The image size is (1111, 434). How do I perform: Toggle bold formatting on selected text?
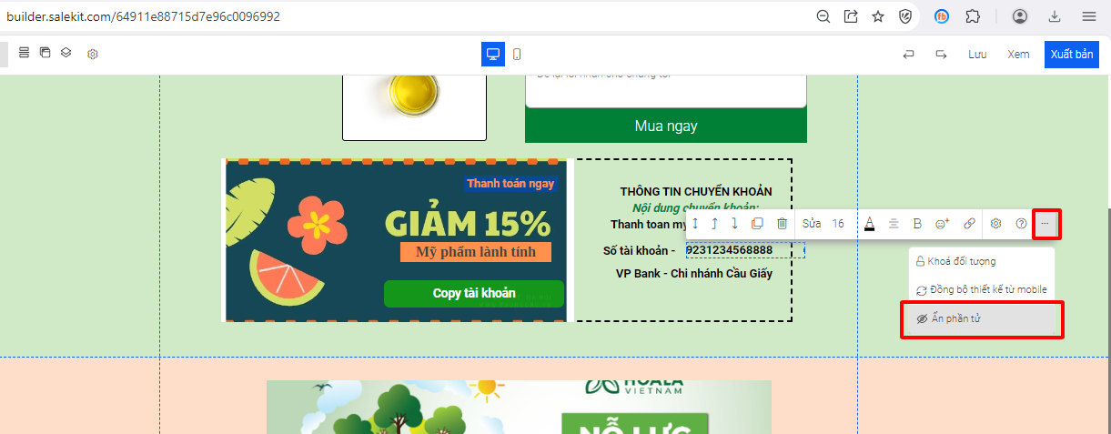(x=917, y=223)
